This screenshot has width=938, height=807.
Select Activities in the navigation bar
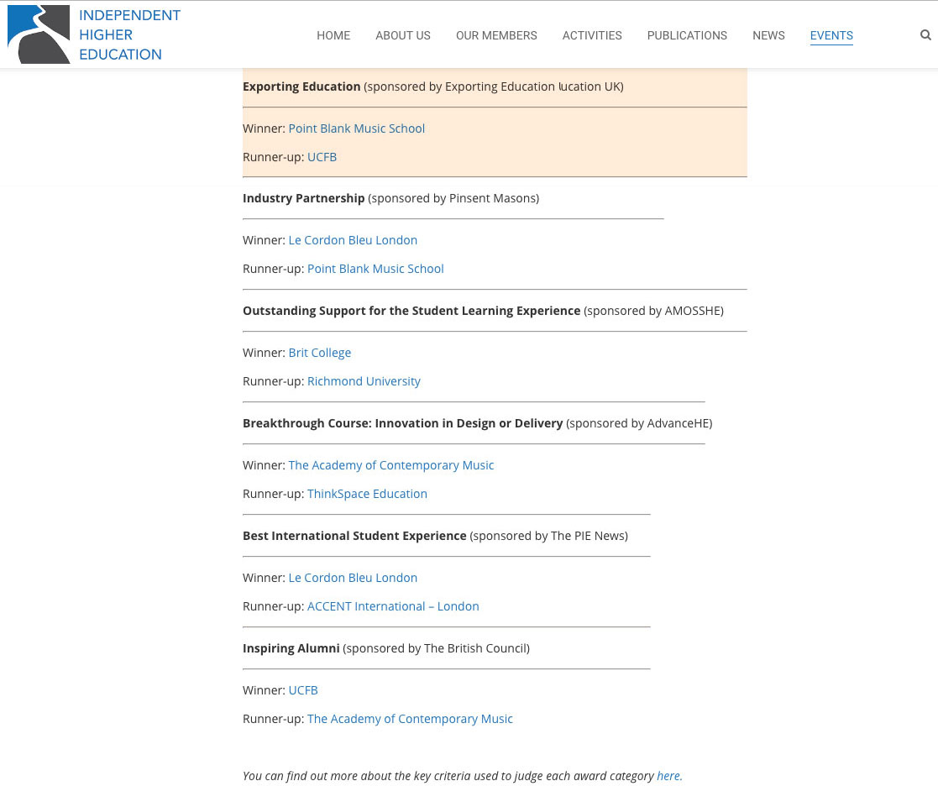[x=592, y=35]
